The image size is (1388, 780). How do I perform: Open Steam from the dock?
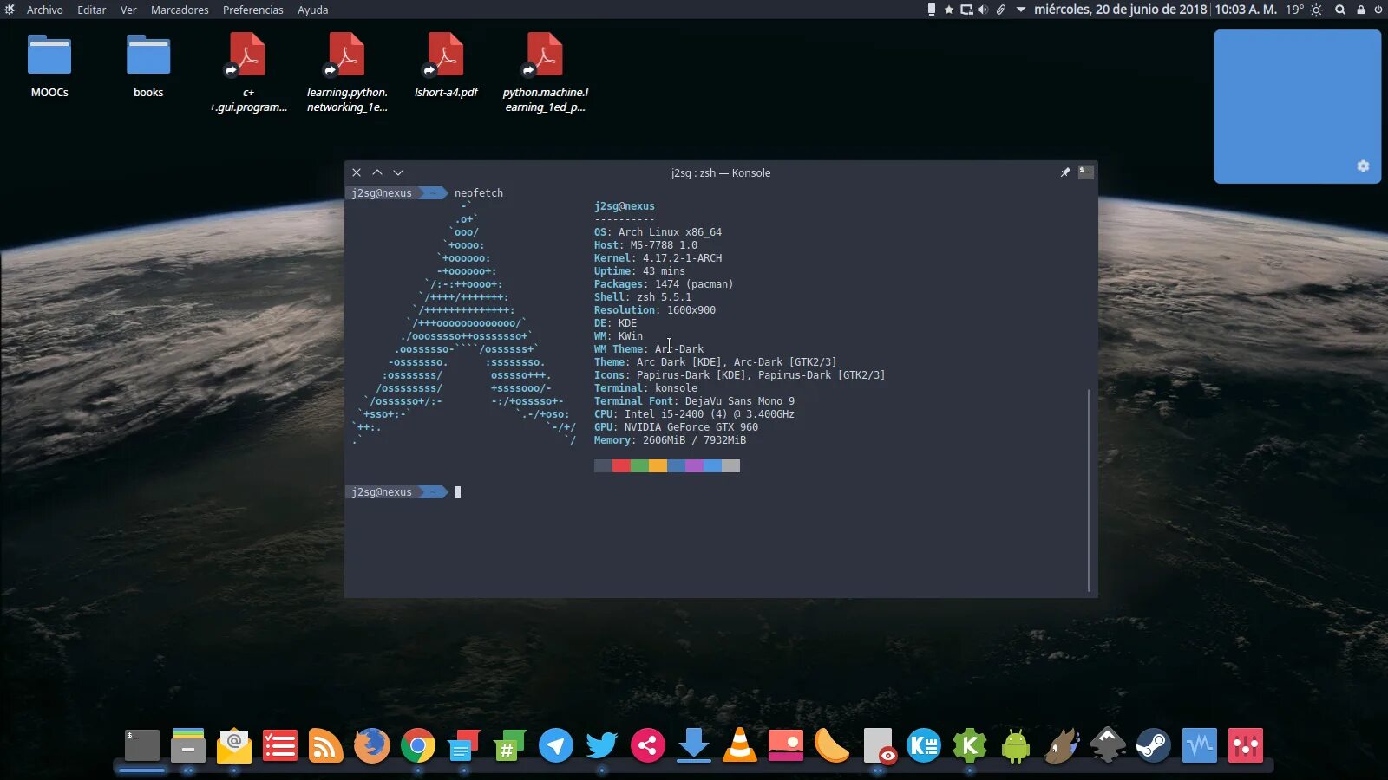coord(1154,745)
